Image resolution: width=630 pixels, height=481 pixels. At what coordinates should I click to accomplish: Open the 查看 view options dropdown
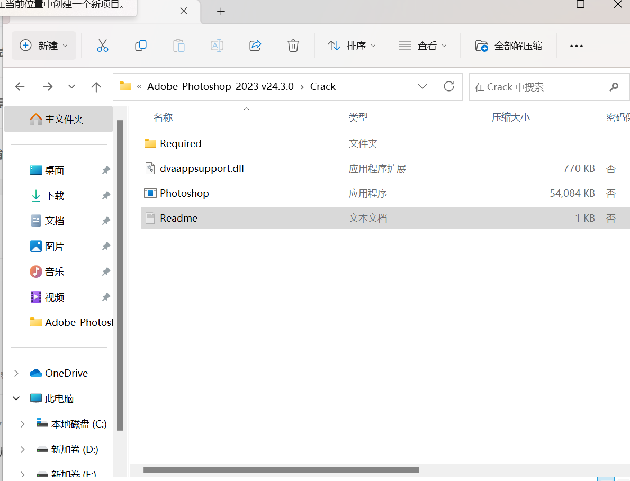click(422, 46)
